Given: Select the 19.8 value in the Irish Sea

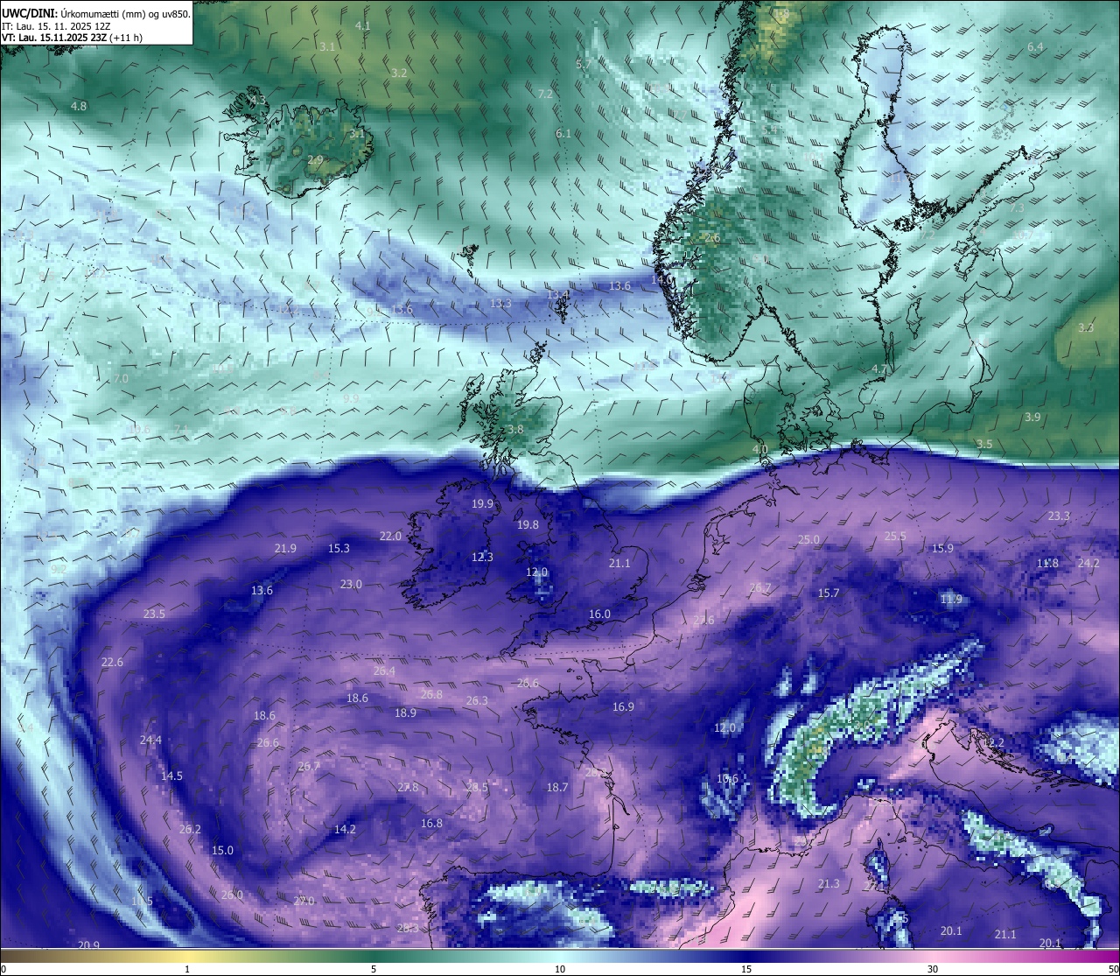Looking at the screenshot, I should tap(528, 525).
